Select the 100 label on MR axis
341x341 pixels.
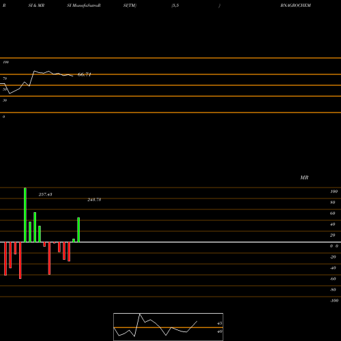pos(333,192)
